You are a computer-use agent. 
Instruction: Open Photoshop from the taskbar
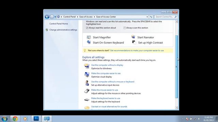coord(36,119)
